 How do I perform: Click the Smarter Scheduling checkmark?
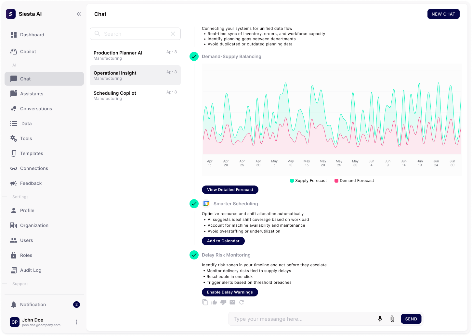click(x=194, y=204)
